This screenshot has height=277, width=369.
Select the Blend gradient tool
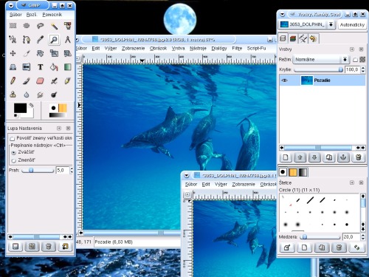pyautogui.click(x=68, y=67)
